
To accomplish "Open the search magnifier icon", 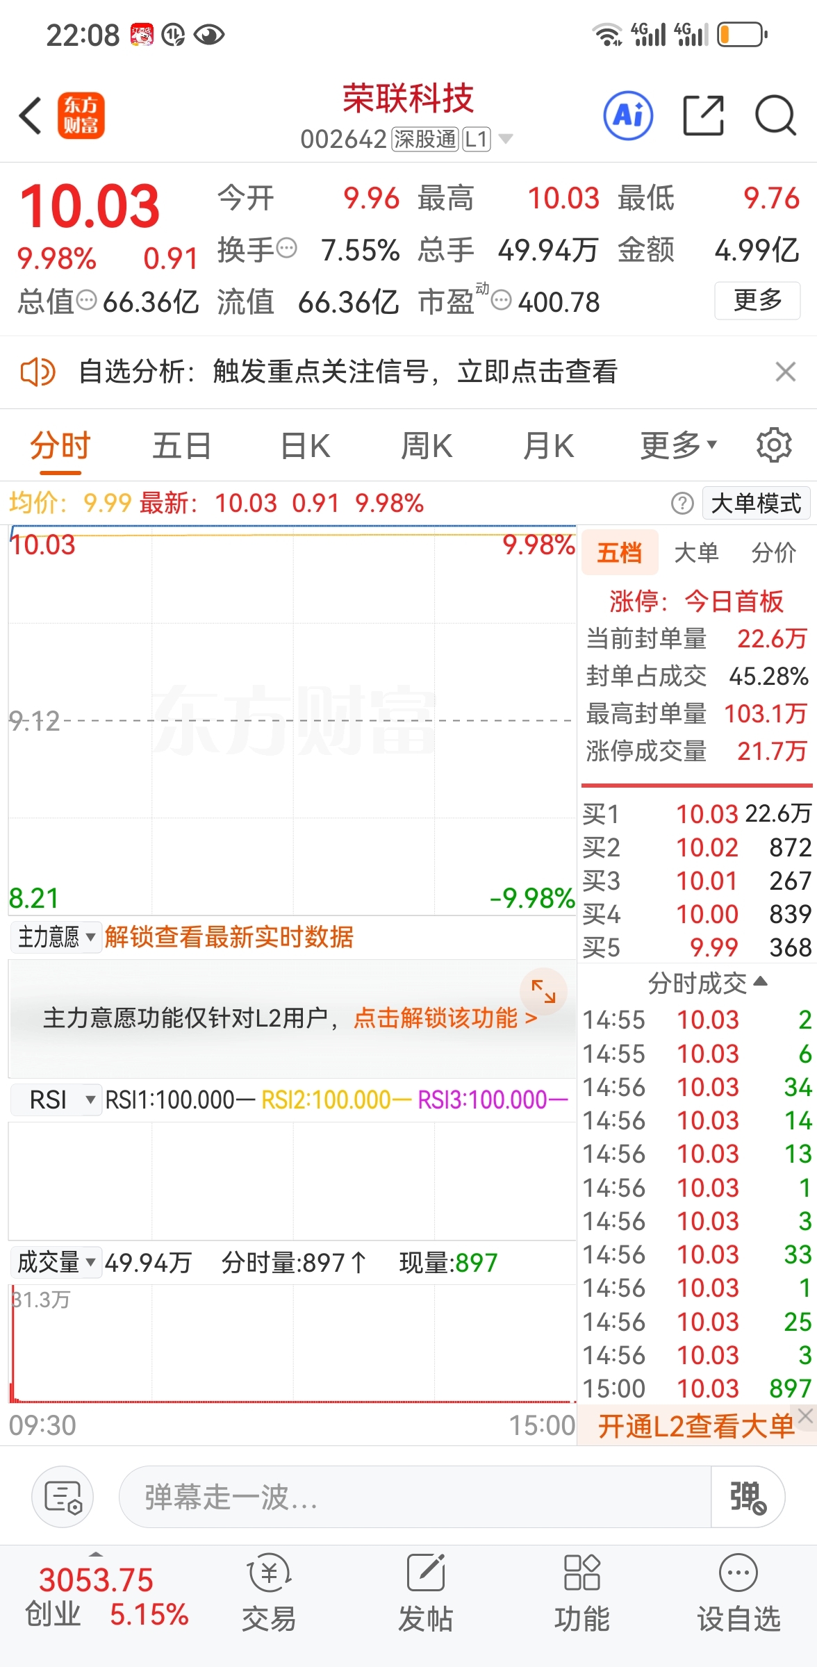I will 775,115.
